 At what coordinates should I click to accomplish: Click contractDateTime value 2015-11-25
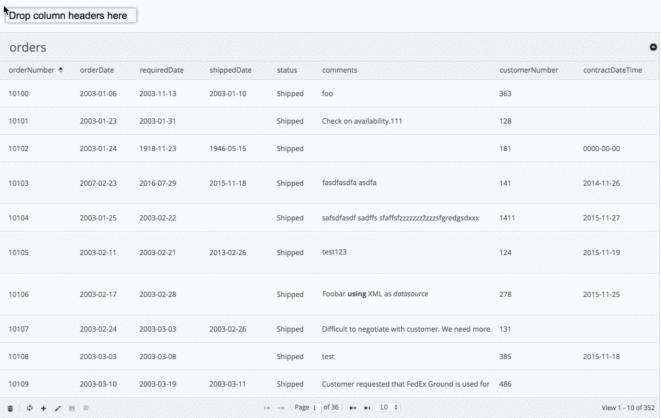(x=601, y=294)
